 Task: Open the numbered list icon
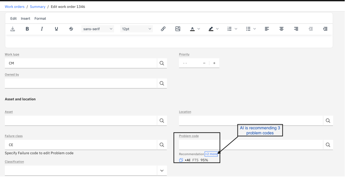coord(229,29)
